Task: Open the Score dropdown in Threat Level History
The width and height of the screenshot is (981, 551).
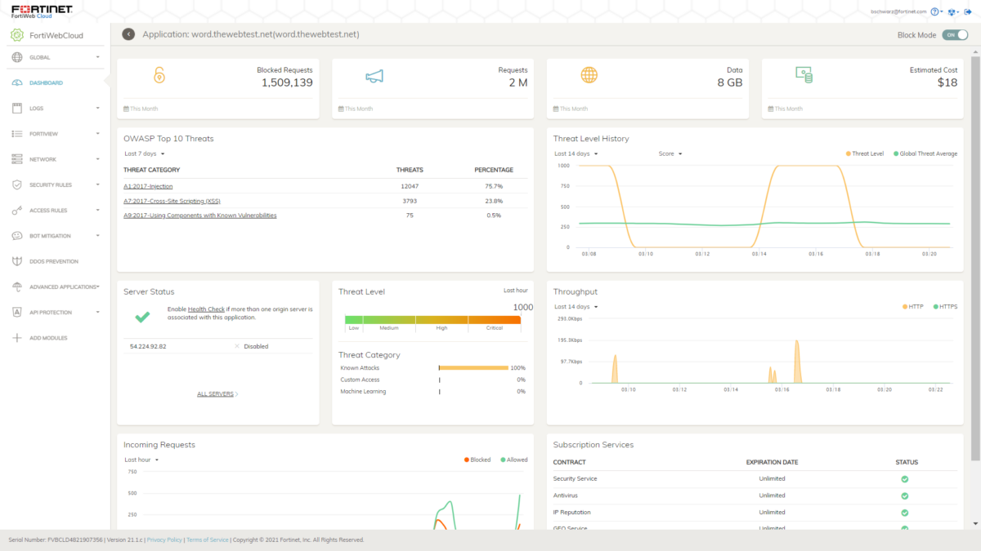Action: pyautogui.click(x=670, y=153)
